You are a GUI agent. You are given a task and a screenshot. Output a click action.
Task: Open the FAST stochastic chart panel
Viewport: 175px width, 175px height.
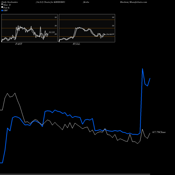tap(29, 28)
